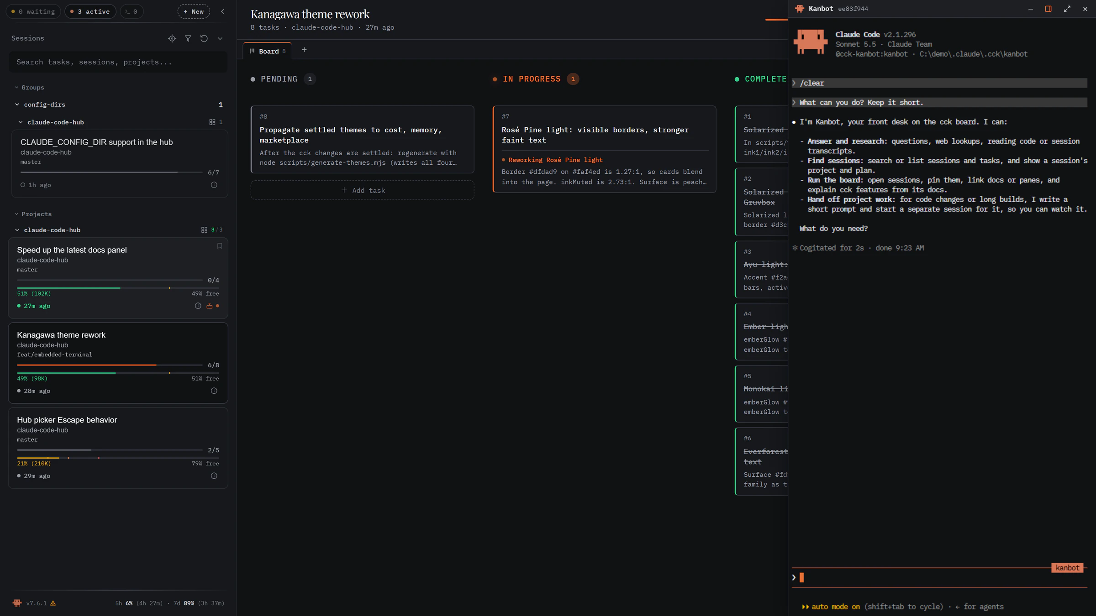
Task: Toggle the 3 active filter pill
Action: (x=90, y=11)
